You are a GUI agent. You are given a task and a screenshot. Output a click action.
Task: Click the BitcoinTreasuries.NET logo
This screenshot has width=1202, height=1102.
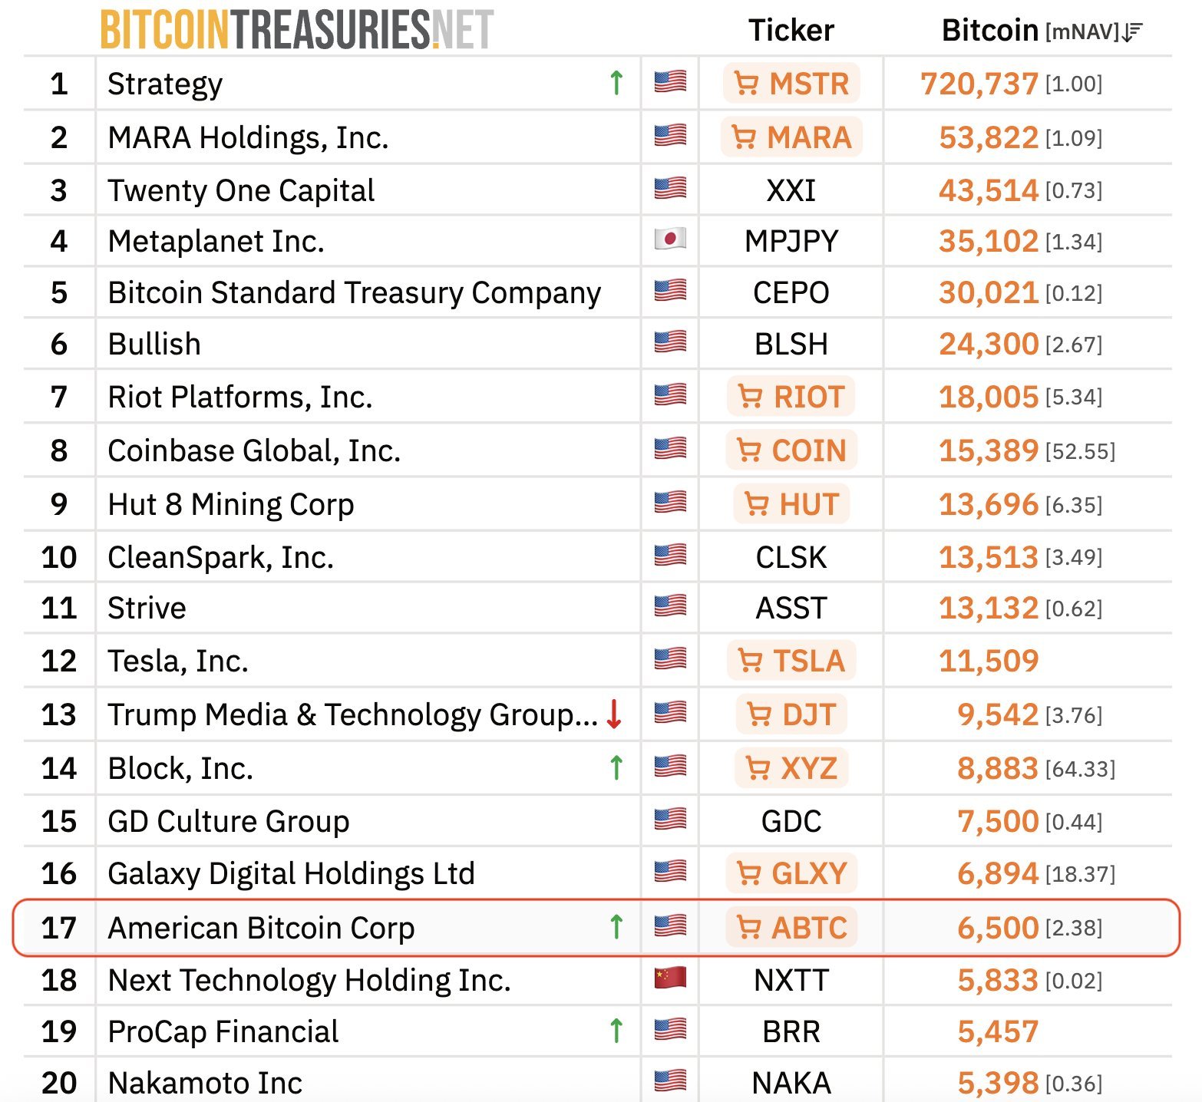296,30
